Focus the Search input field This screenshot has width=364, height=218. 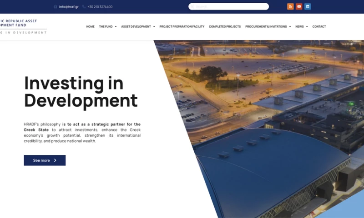pyautogui.click(x=229, y=6)
